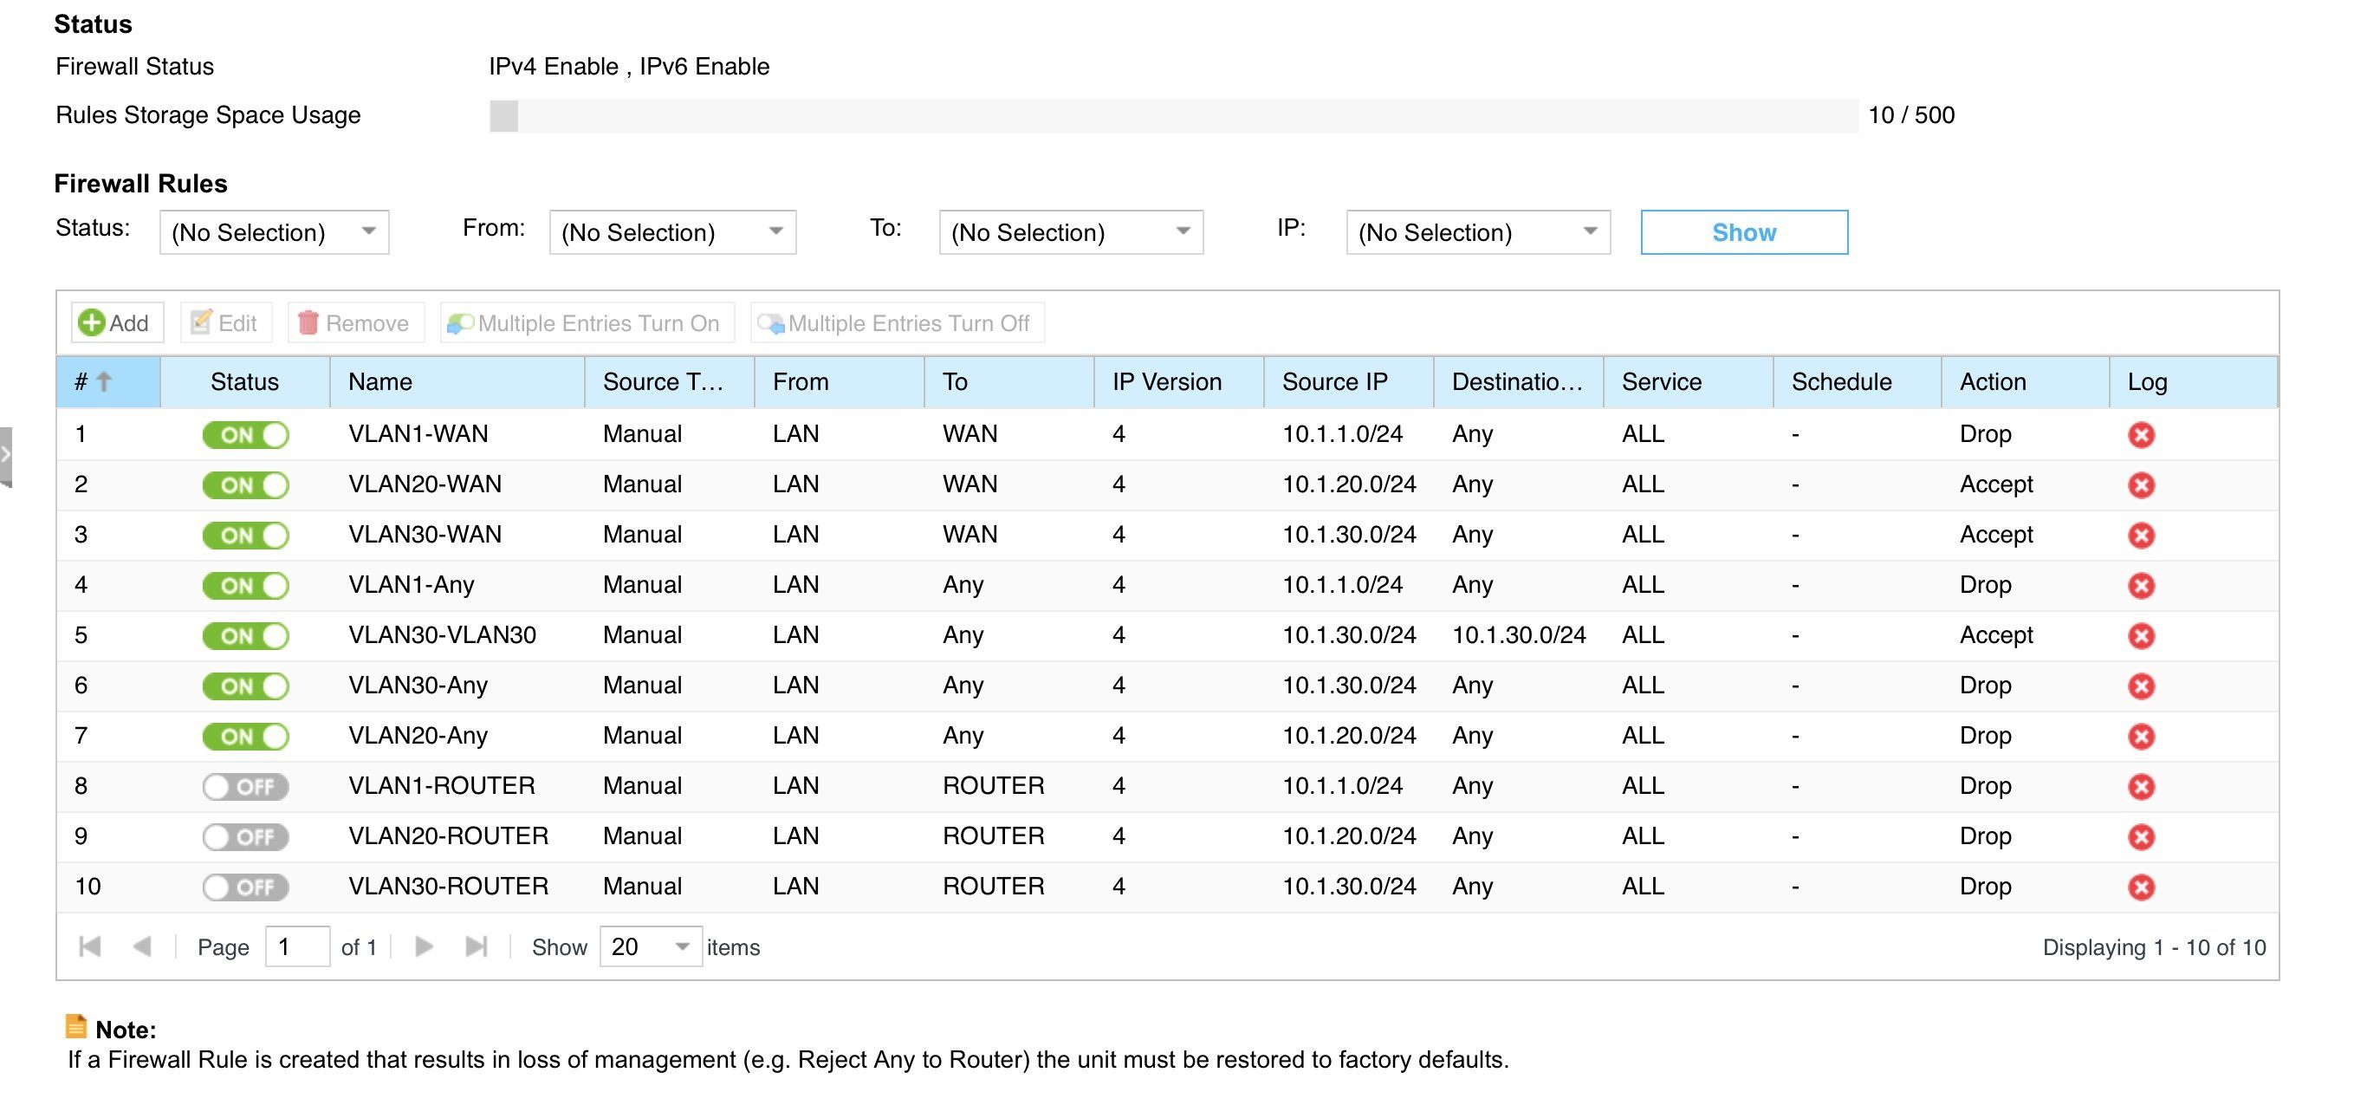Image resolution: width=2367 pixels, height=1105 pixels.
Task: Sort by the Schedule column header
Action: coord(1857,382)
